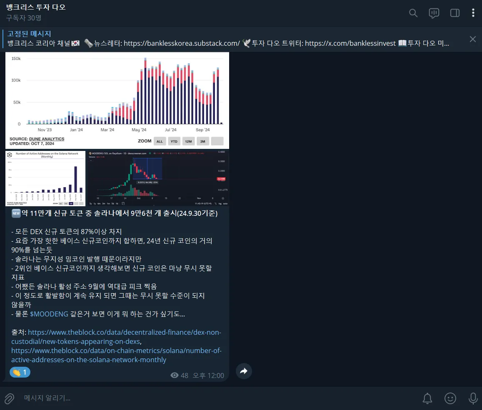Image resolution: width=482 pixels, height=410 pixels.
Task: Open chat actions from the kebab menu
Action: 473,13
